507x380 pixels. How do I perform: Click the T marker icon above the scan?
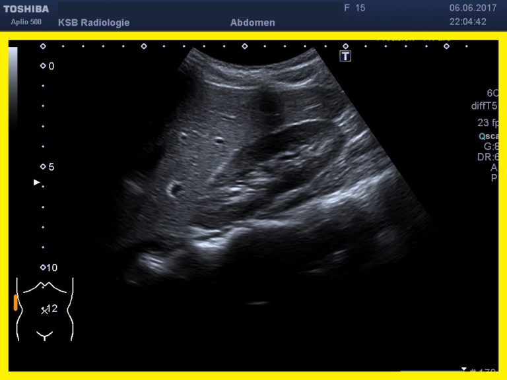345,56
